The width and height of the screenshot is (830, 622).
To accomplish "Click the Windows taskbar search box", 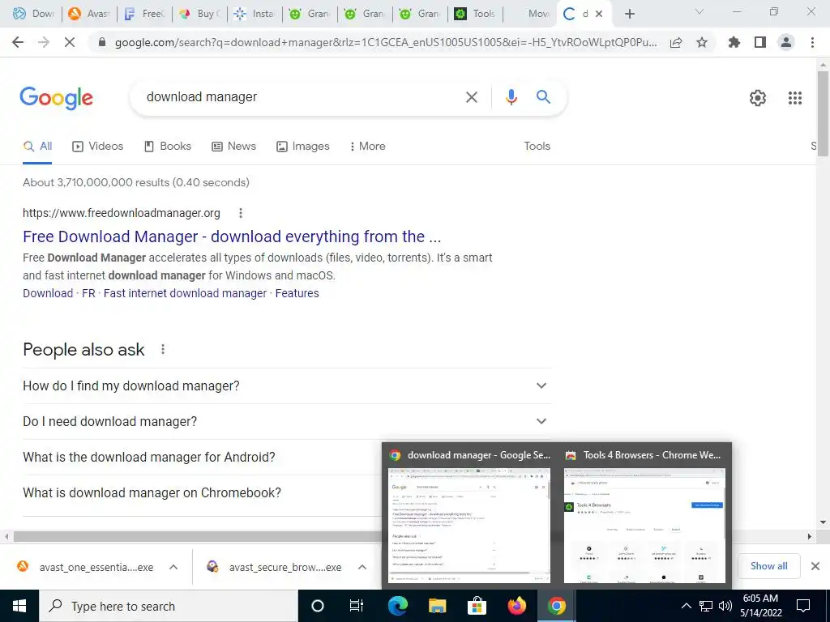I will tap(169, 606).
